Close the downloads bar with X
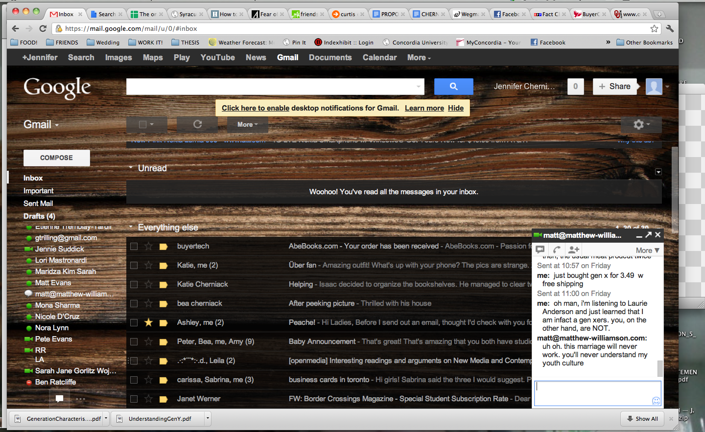 click(x=671, y=419)
